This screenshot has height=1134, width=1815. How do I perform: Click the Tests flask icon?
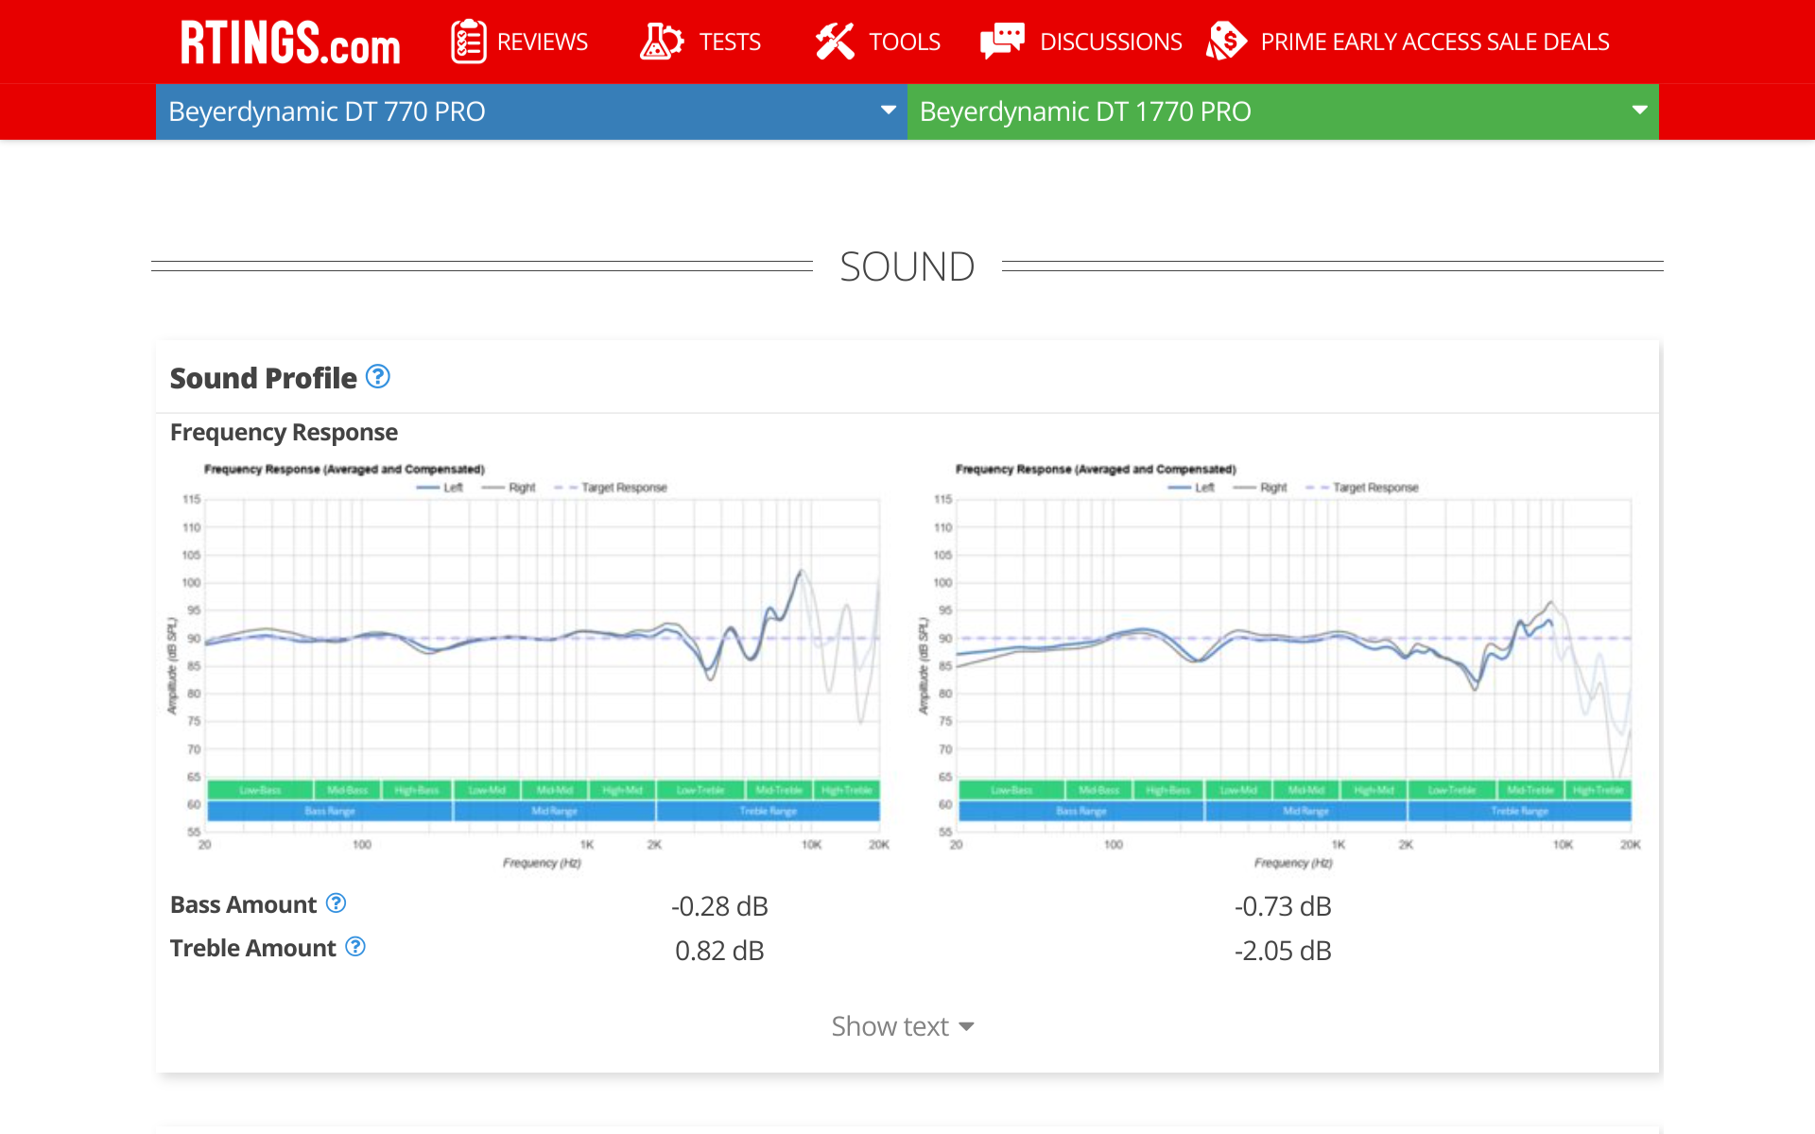click(661, 42)
